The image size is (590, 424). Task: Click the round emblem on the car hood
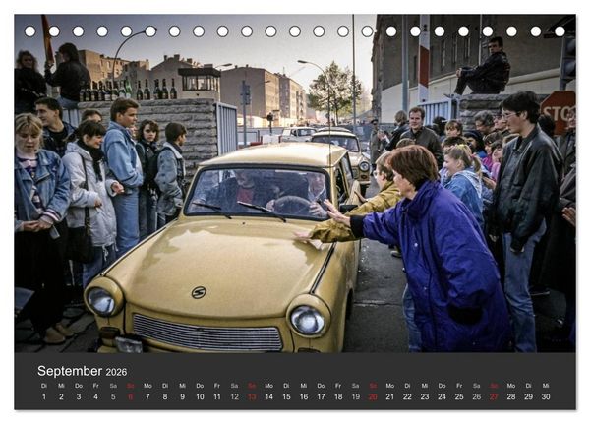point(199,292)
